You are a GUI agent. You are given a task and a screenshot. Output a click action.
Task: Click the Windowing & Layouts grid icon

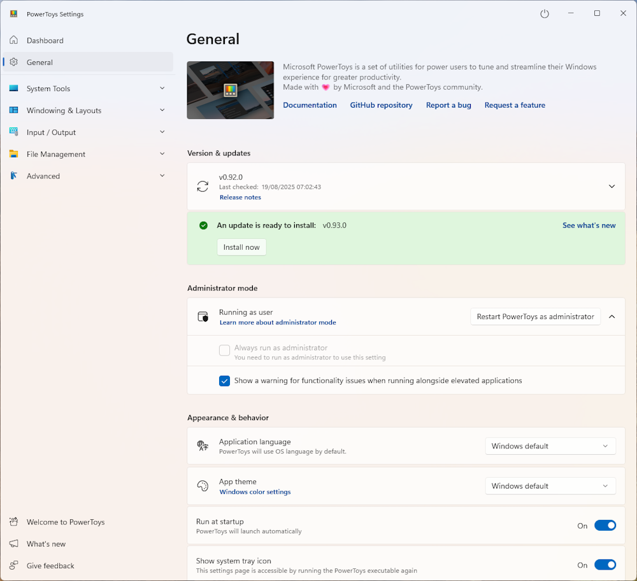click(14, 110)
